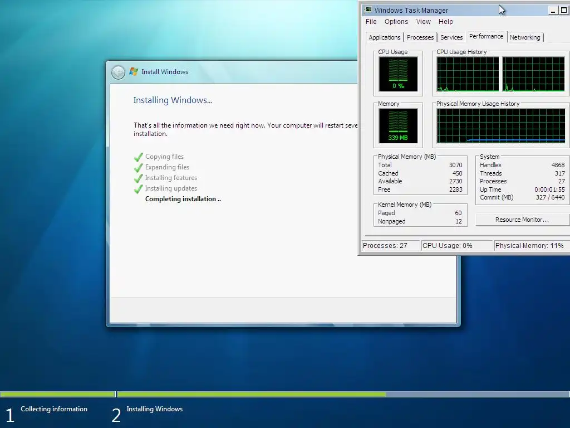Viewport: 570px width, 428px height.
Task: Open the Options menu in Task Manager
Action: pos(396,22)
